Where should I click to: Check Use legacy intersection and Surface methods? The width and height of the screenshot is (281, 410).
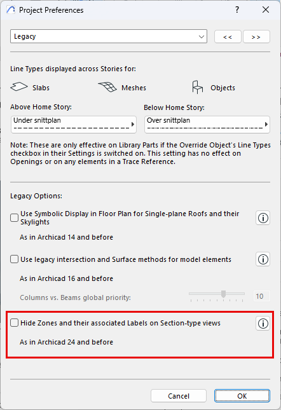coord(14,259)
